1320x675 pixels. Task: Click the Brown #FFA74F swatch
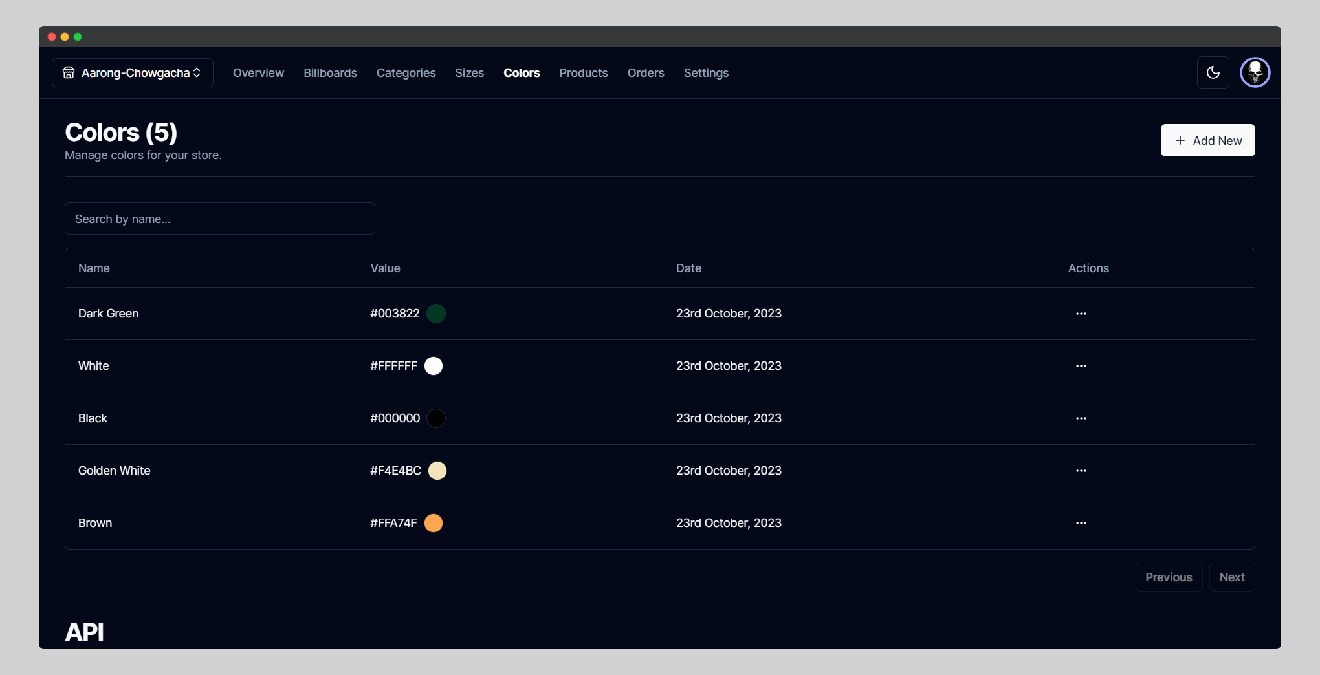click(x=434, y=523)
